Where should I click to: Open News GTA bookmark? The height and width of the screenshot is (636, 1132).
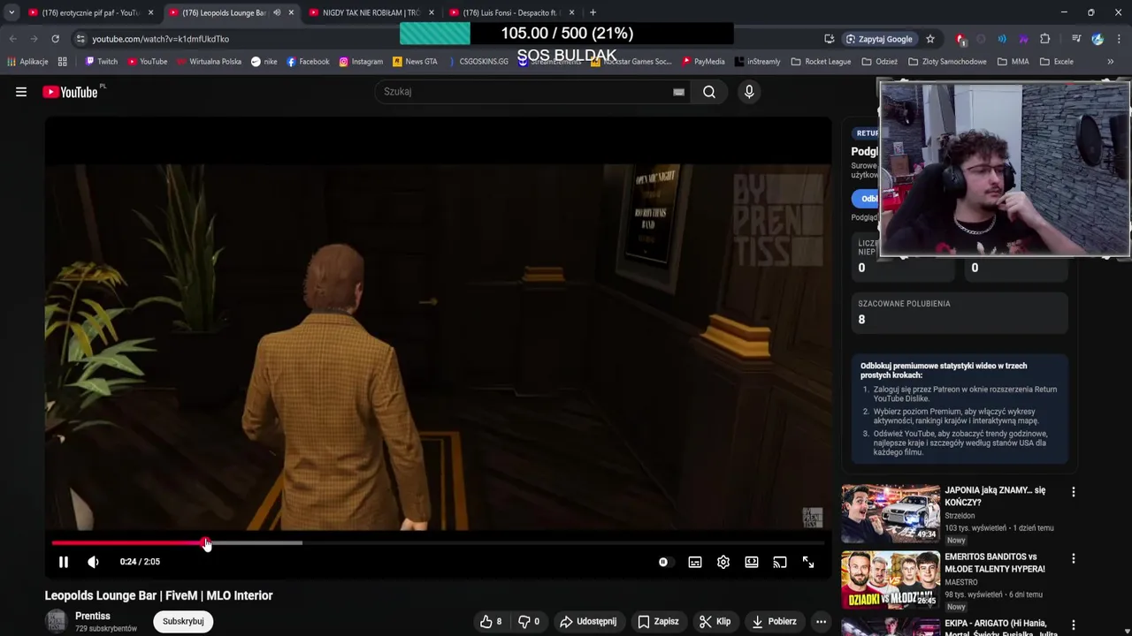(415, 62)
